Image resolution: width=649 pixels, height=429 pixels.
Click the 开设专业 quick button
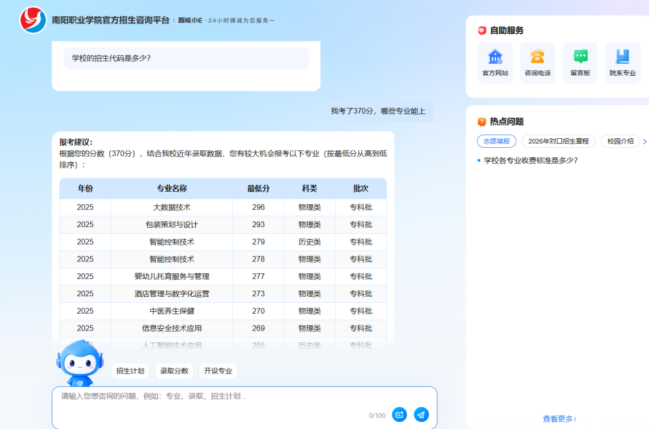point(218,371)
